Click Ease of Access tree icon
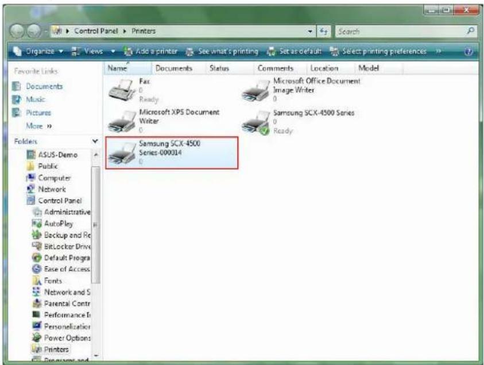Viewport: 484px width, 365px height. click(x=37, y=269)
